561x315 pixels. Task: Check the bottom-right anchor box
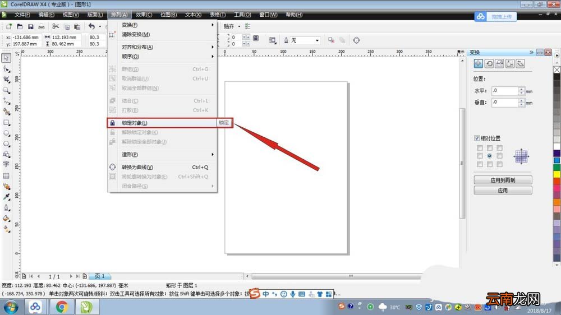click(499, 164)
